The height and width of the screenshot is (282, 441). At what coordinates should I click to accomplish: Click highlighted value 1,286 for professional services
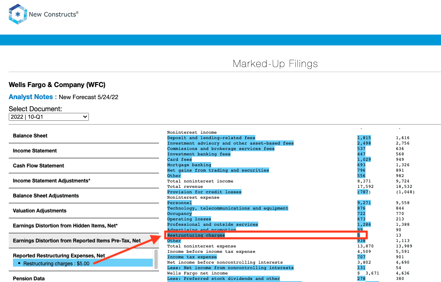click(x=364, y=225)
